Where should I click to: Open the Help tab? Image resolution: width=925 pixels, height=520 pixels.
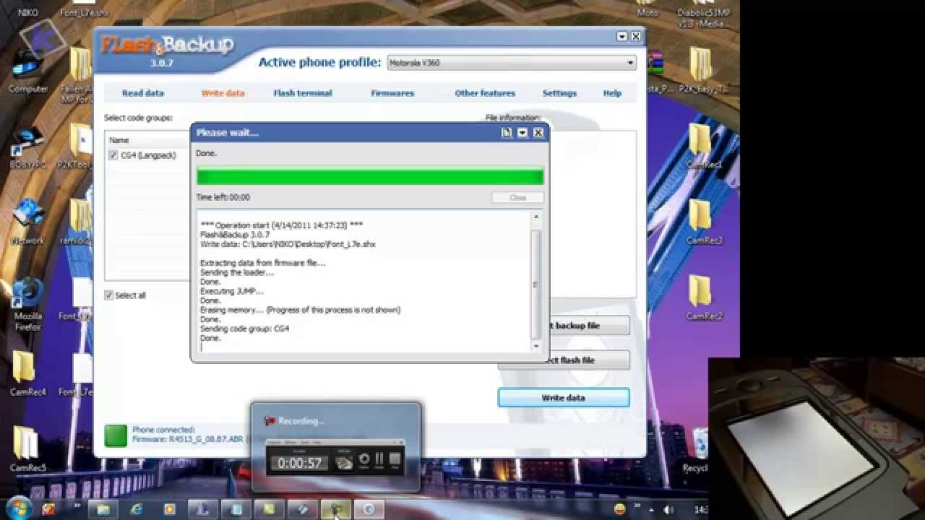point(612,93)
